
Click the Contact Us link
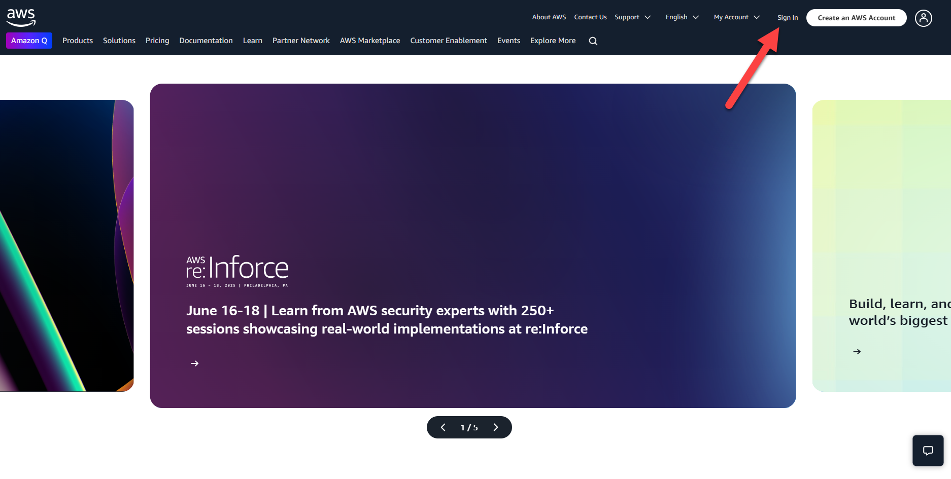coord(590,17)
